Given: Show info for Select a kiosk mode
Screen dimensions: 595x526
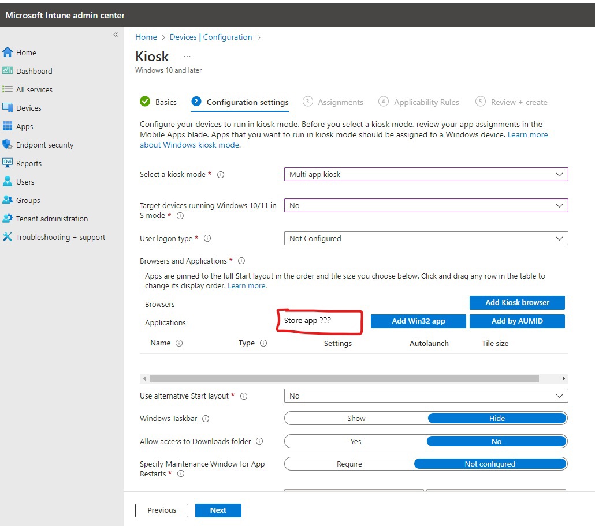Looking at the screenshot, I should pyautogui.click(x=221, y=175).
